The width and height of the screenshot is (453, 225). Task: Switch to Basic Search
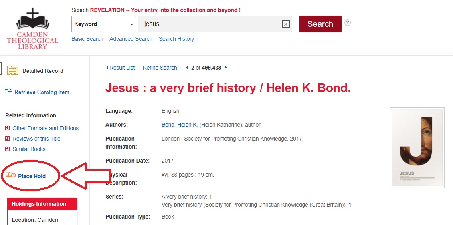(87, 39)
